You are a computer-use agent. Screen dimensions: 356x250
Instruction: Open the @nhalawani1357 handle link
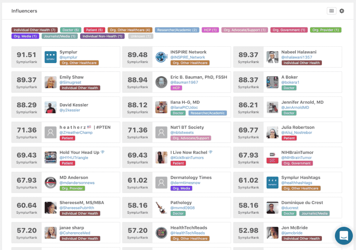[x=297, y=57]
